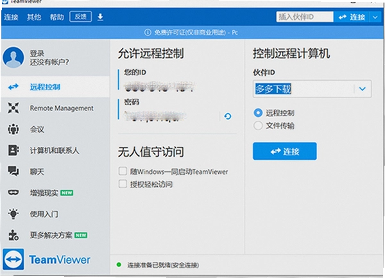Click the NEW badge next to 更多解决方案
Viewport: 385px width, 278px height.
coord(81,235)
